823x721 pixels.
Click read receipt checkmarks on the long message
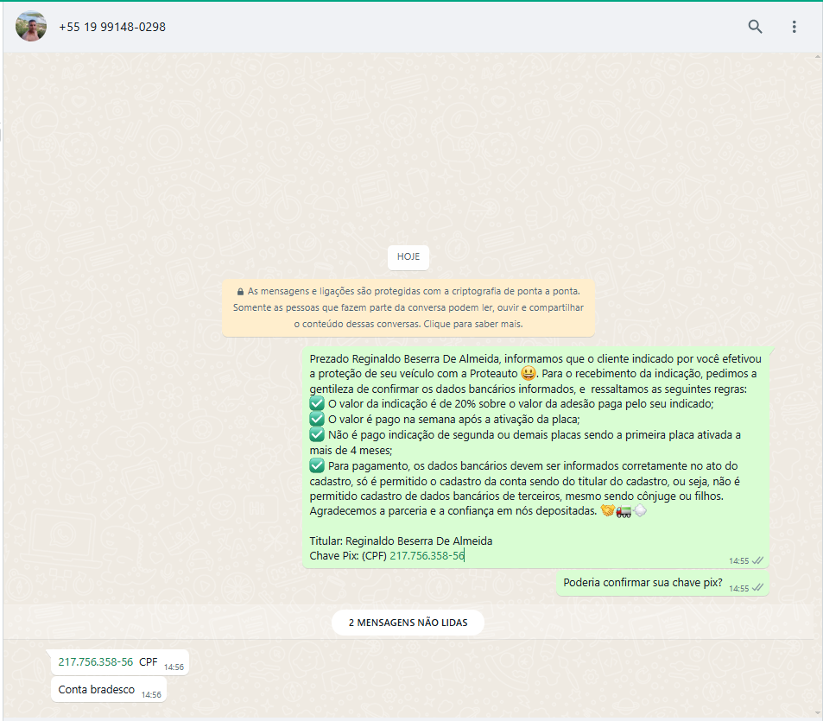(x=757, y=560)
